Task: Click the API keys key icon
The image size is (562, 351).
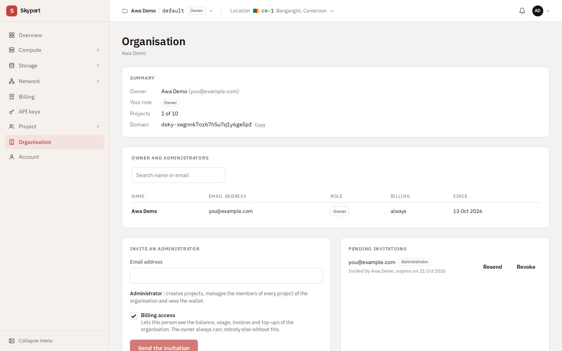Action: [12, 112]
